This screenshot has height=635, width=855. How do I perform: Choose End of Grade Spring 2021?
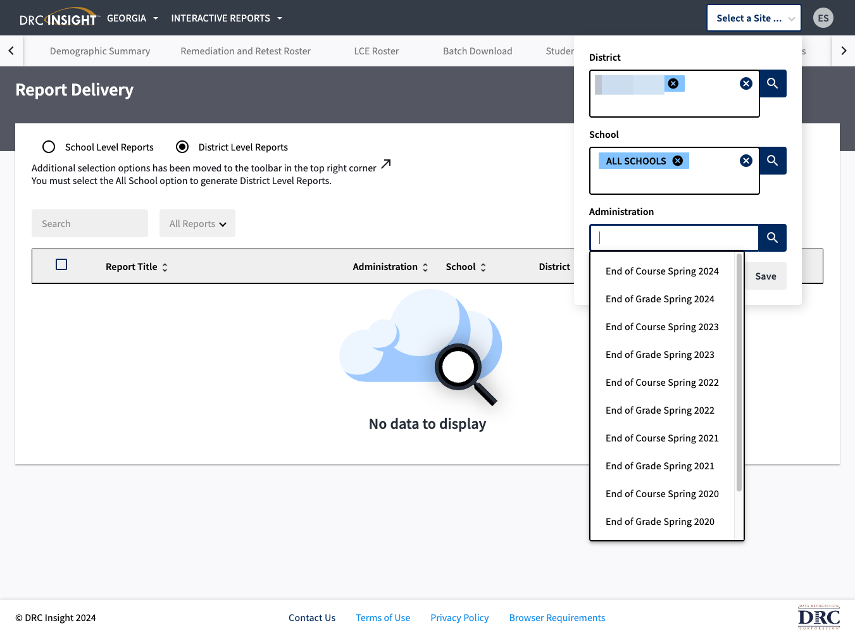click(x=662, y=466)
